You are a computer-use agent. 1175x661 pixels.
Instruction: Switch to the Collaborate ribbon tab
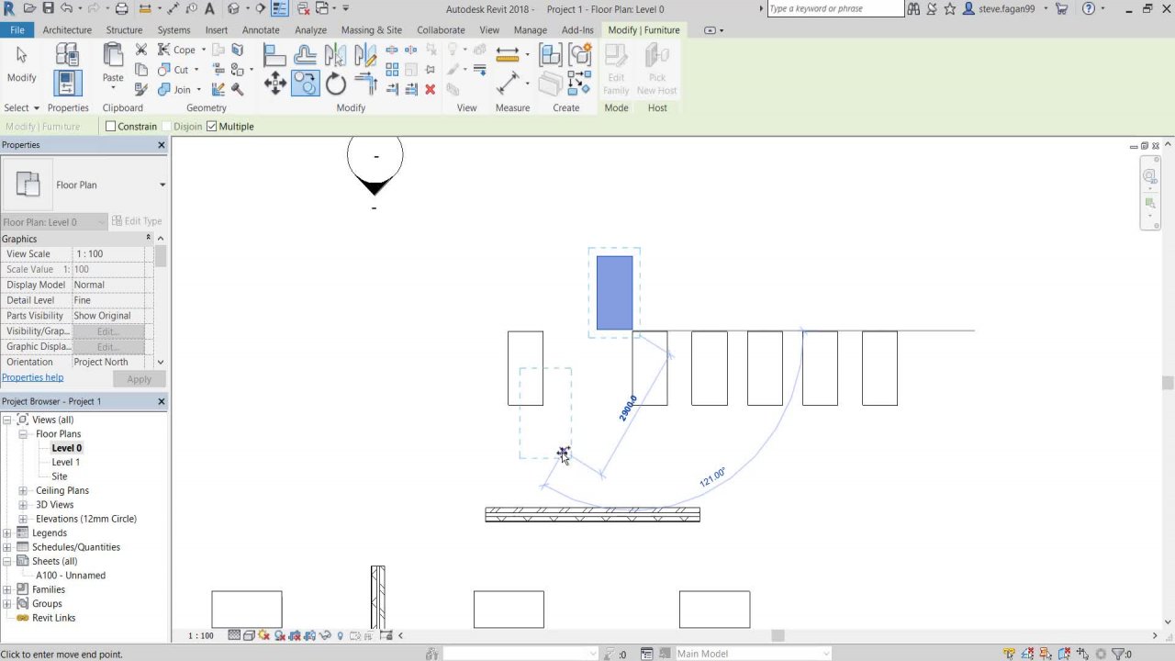tap(441, 29)
